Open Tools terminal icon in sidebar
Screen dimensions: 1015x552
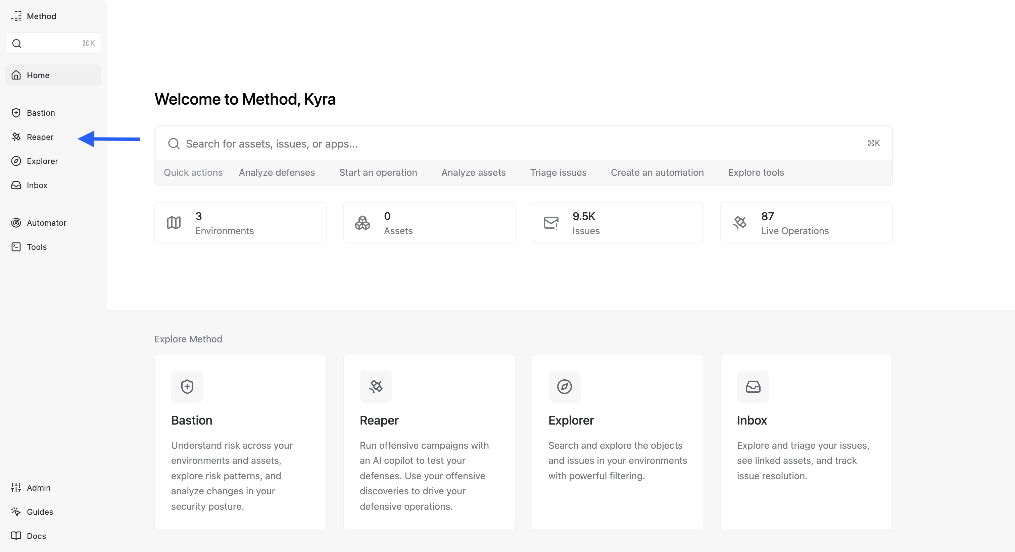[16, 247]
